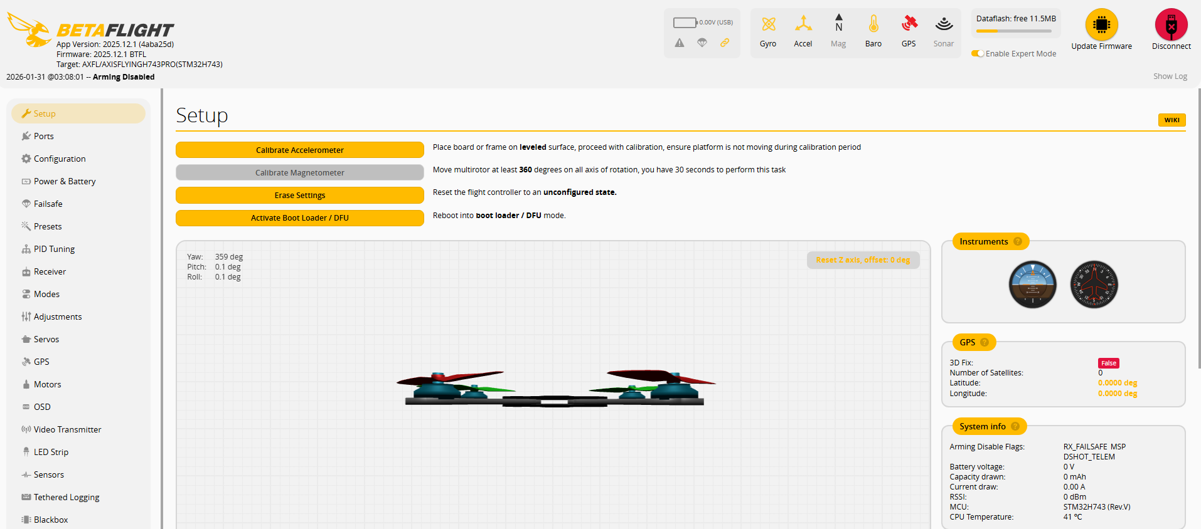The height and width of the screenshot is (529, 1201).
Task: Click Erase Settings button
Action: [300, 196]
